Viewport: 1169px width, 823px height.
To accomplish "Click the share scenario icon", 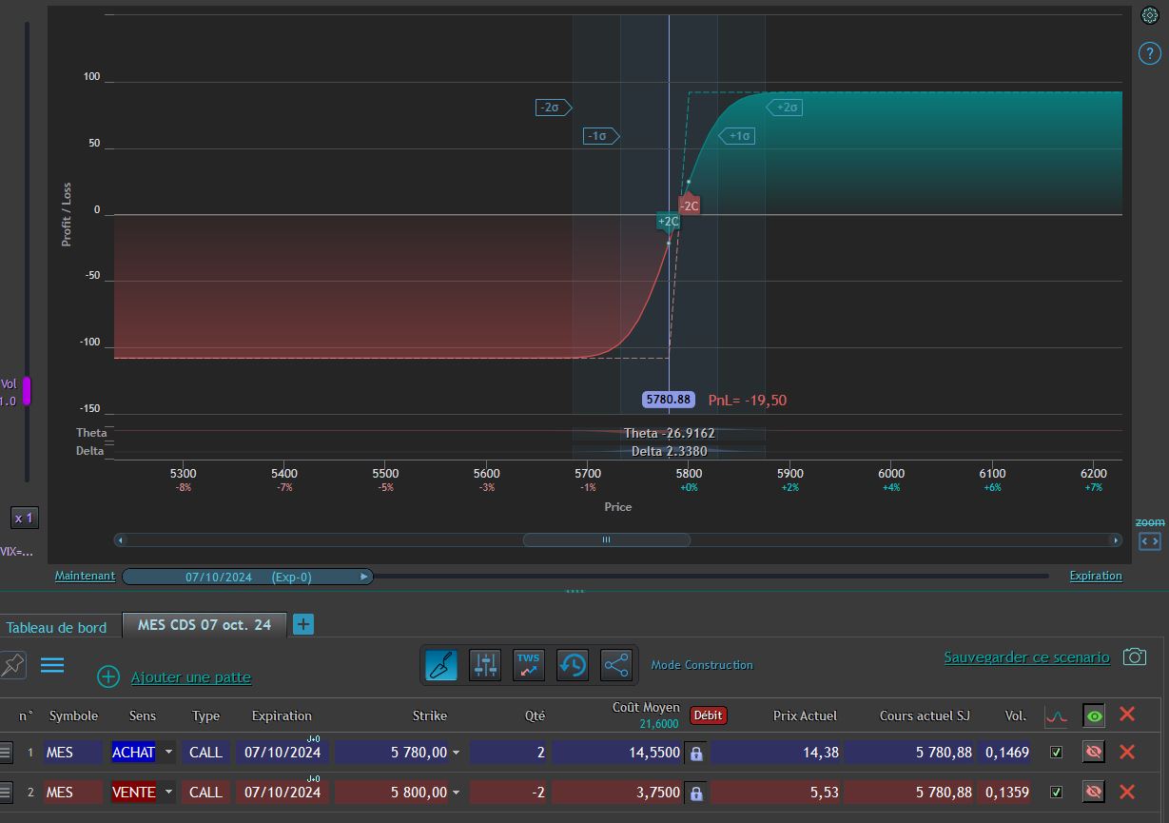I will pyautogui.click(x=616, y=665).
